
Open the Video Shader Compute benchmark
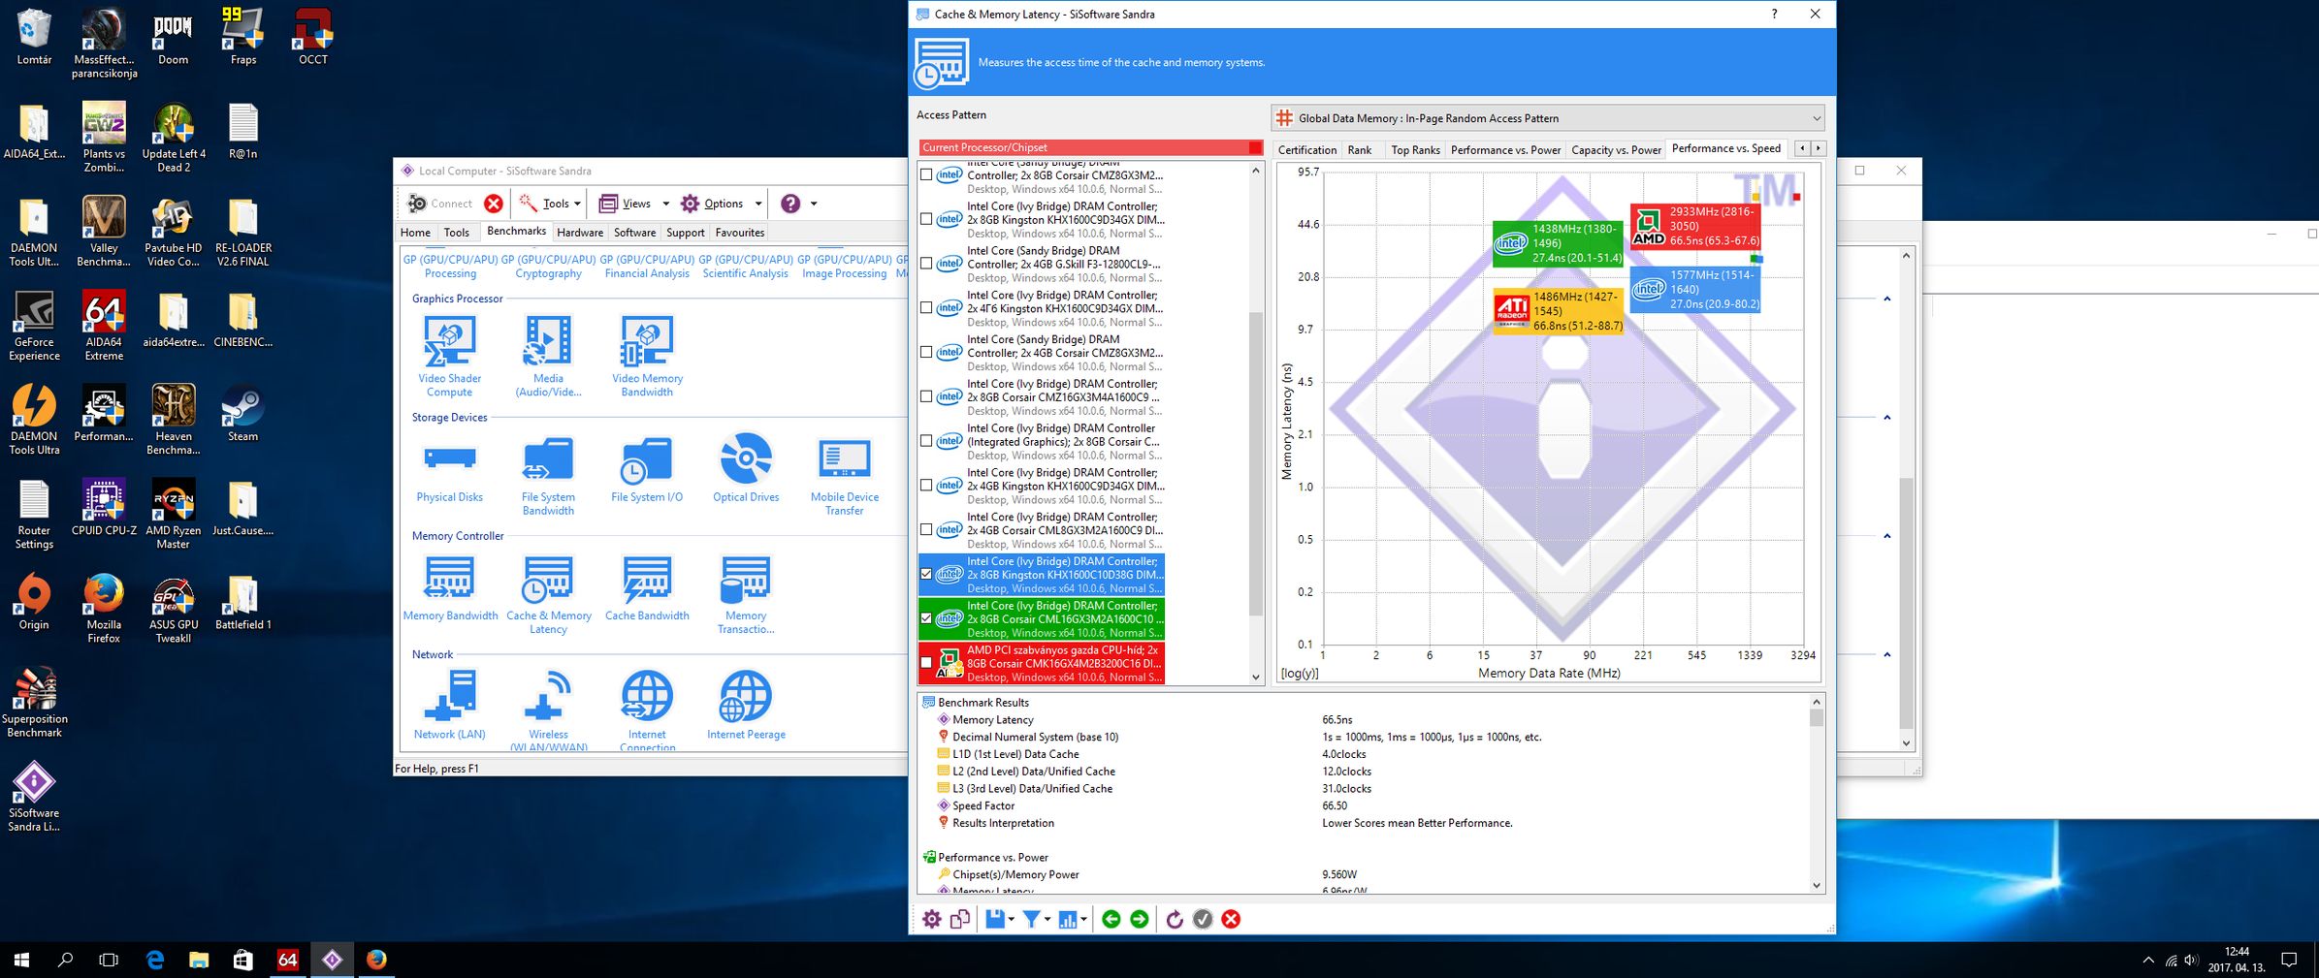449,356
